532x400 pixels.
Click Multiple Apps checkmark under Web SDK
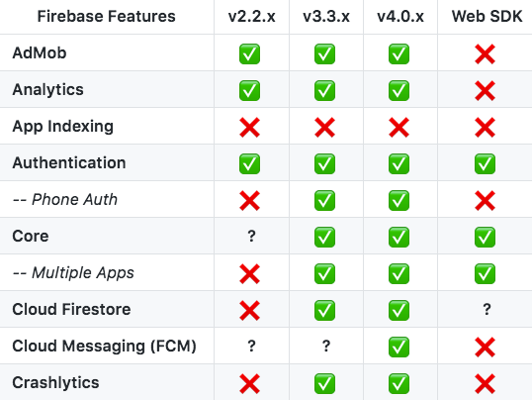pos(485,273)
